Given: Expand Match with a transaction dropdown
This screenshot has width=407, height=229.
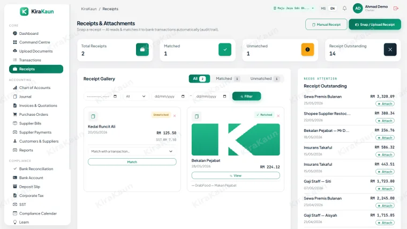Looking at the screenshot, I should (132, 151).
